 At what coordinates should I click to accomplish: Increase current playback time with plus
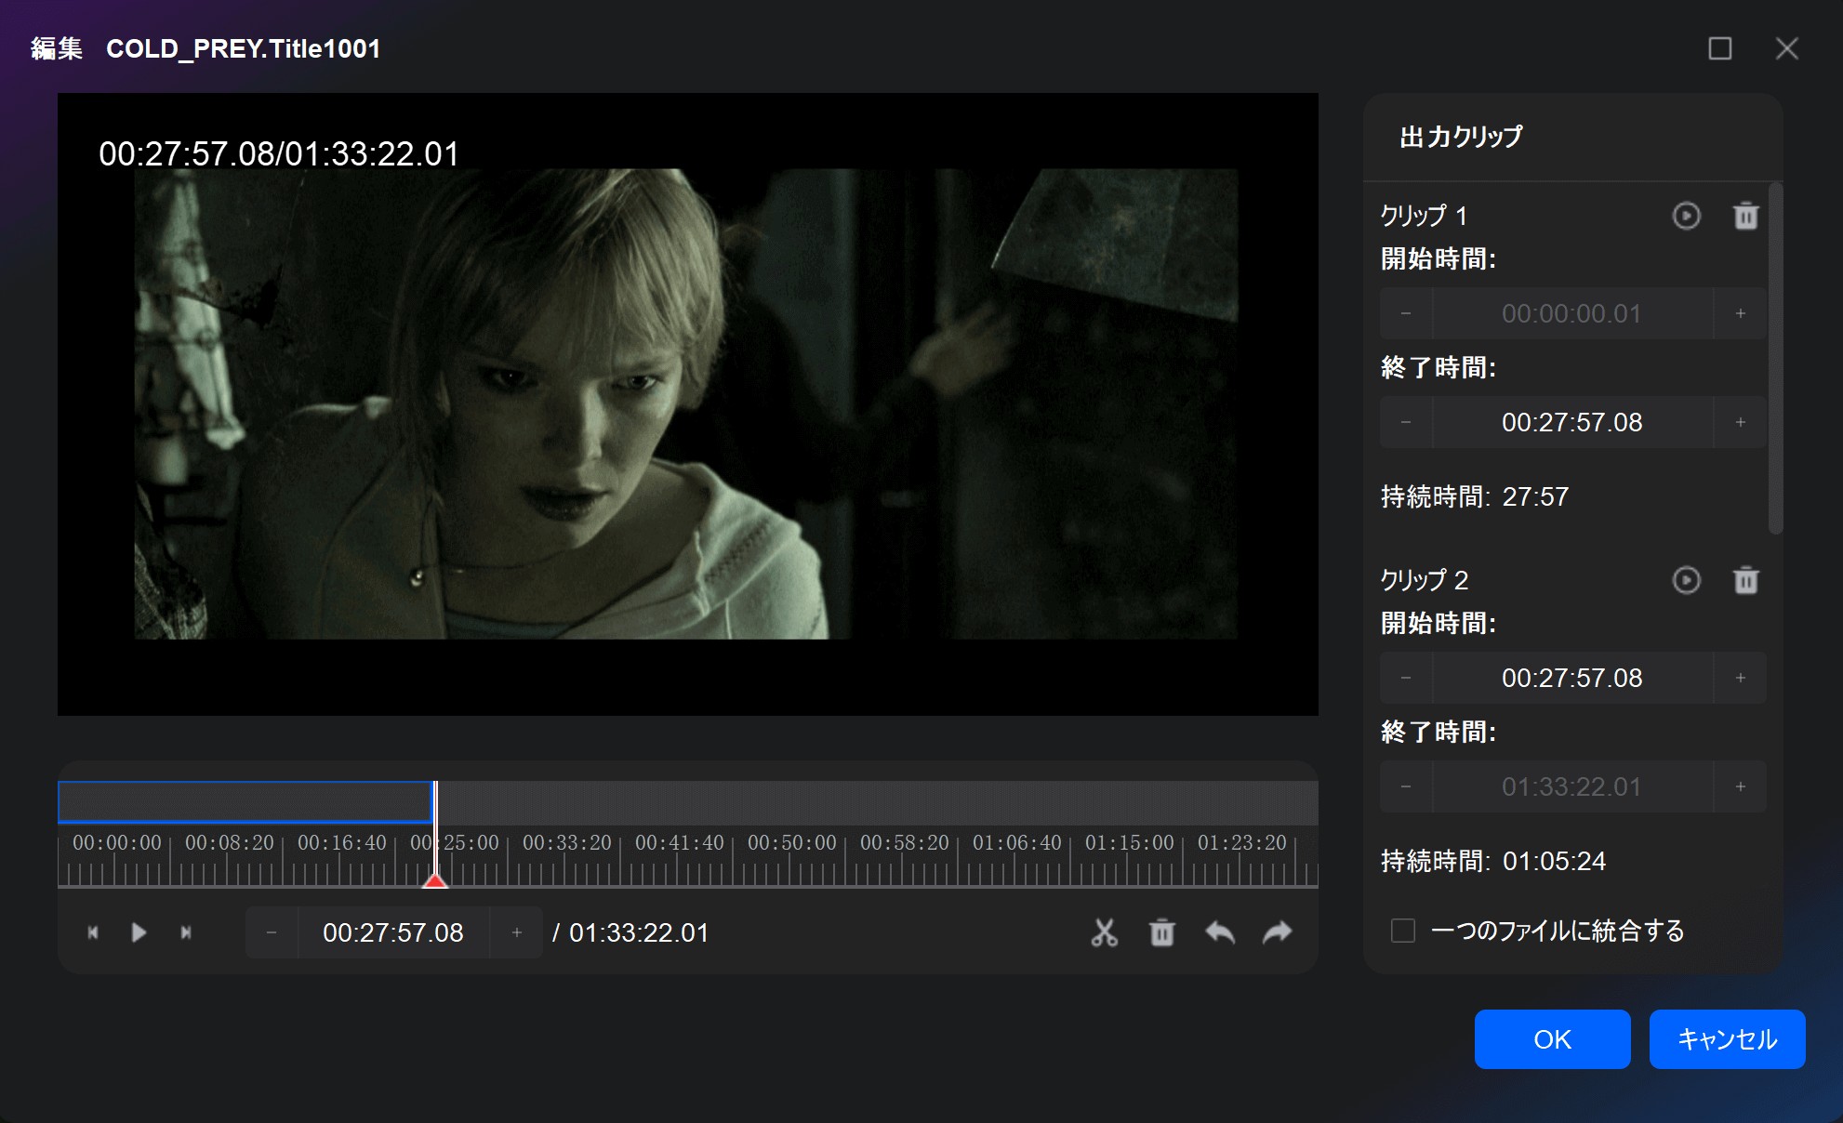tap(517, 932)
